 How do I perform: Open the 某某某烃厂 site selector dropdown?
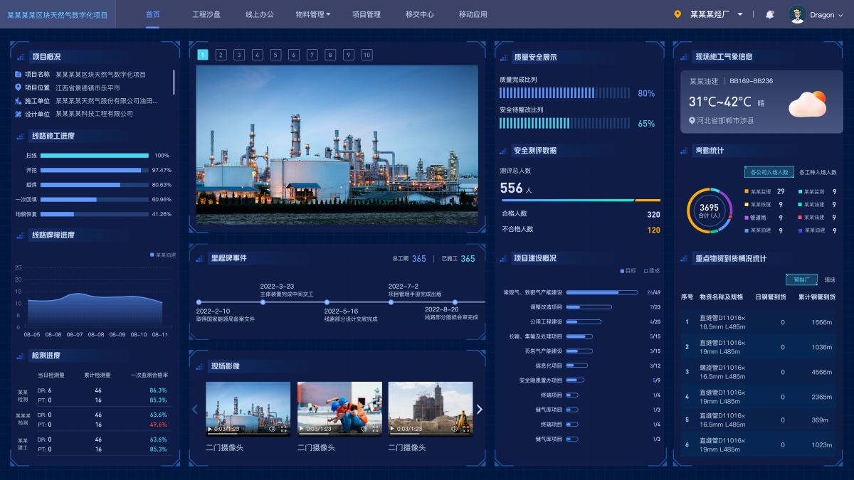click(740, 14)
